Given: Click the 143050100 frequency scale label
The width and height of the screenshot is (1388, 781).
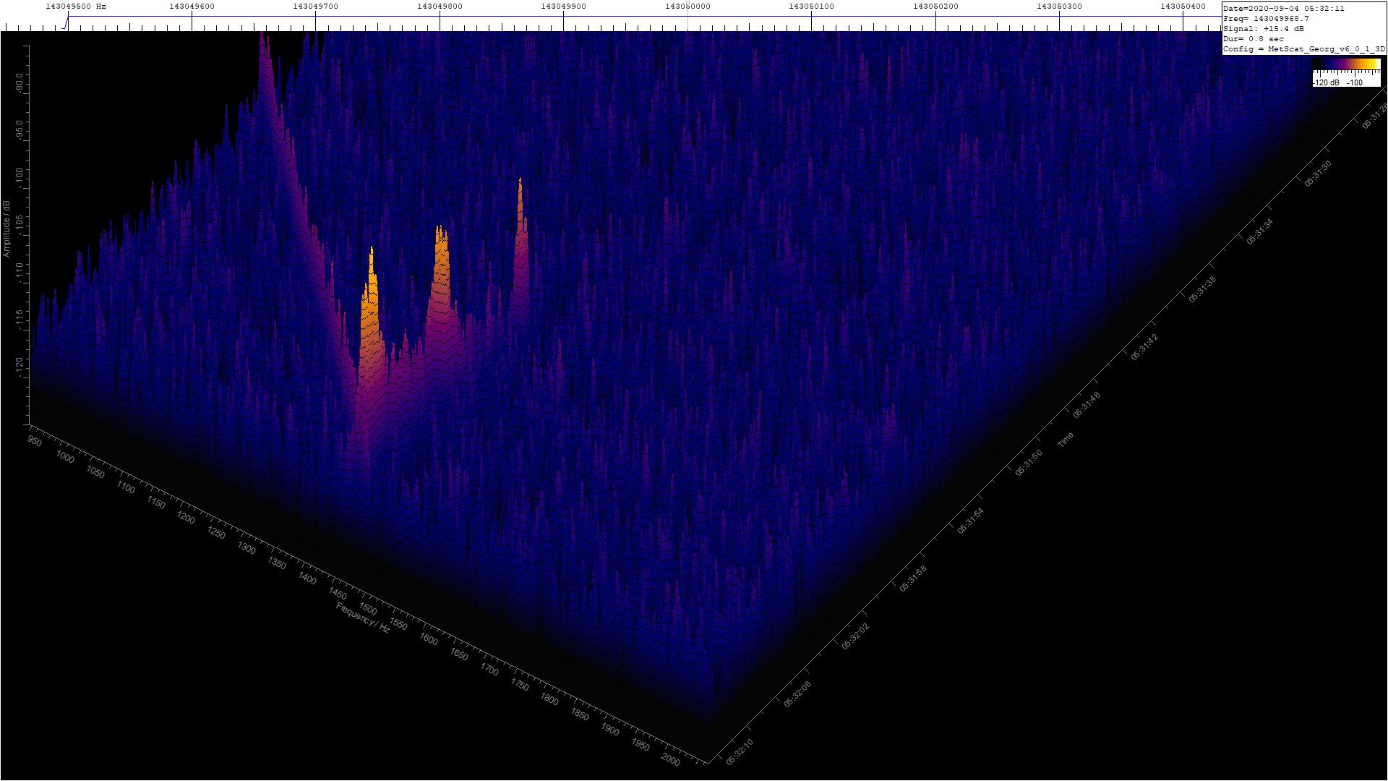Looking at the screenshot, I should click(811, 7).
